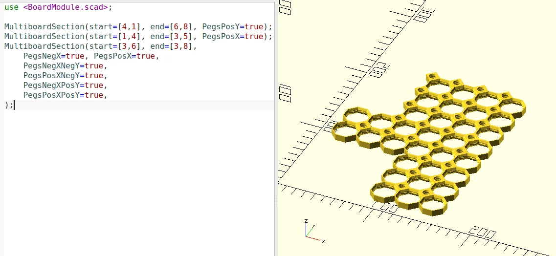This screenshot has height=256, width=556.
Task: Click the 'use <BoardModule.scad>' code line
Action: (58, 7)
